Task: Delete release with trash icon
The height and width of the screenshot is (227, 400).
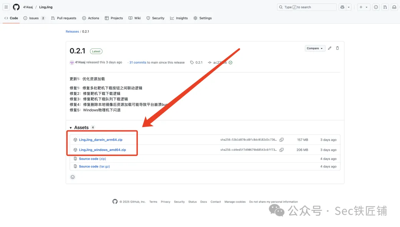Action: (x=337, y=48)
